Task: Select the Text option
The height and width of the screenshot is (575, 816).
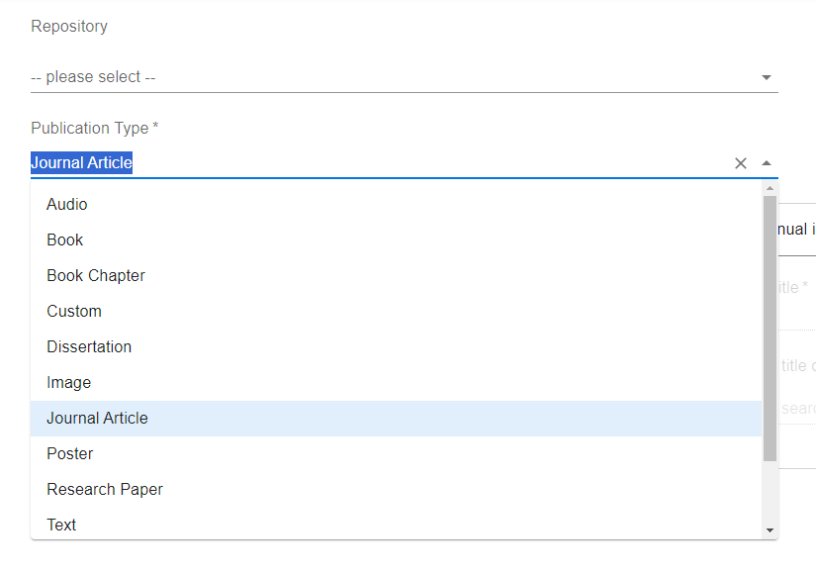Action: click(61, 526)
